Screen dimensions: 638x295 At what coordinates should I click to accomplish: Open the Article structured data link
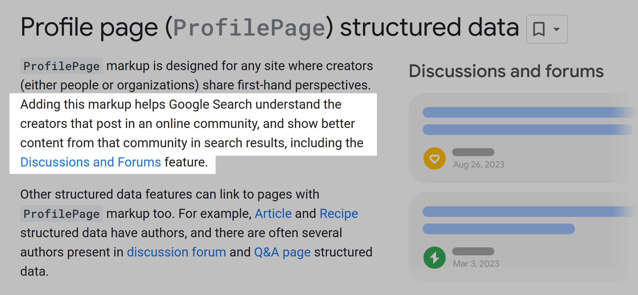273,213
